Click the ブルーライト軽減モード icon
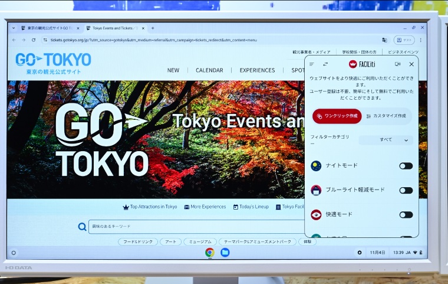Image resolution: width=448 pixels, height=284 pixels. pos(316,190)
